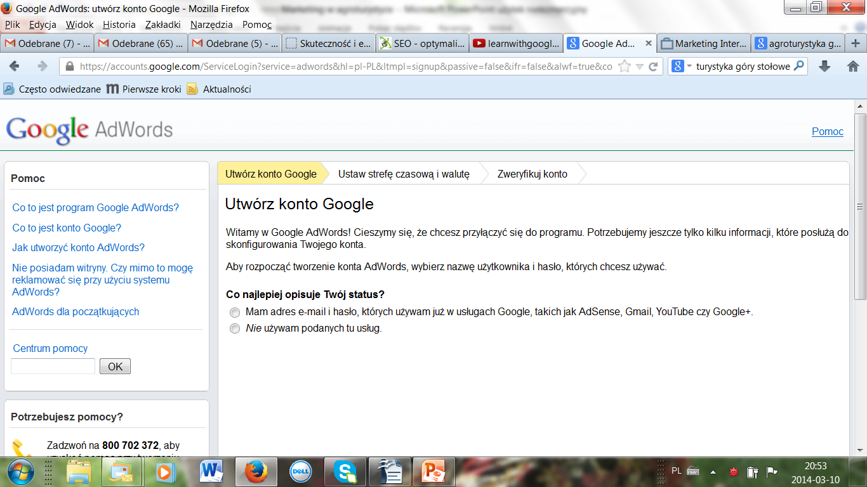
Task: Switch to learnwithgoogl... tab
Action: pyautogui.click(x=517, y=43)
